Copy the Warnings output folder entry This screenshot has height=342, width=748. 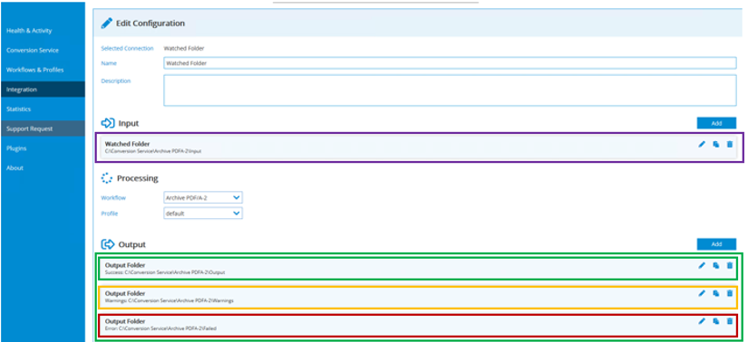pos(716,293)
